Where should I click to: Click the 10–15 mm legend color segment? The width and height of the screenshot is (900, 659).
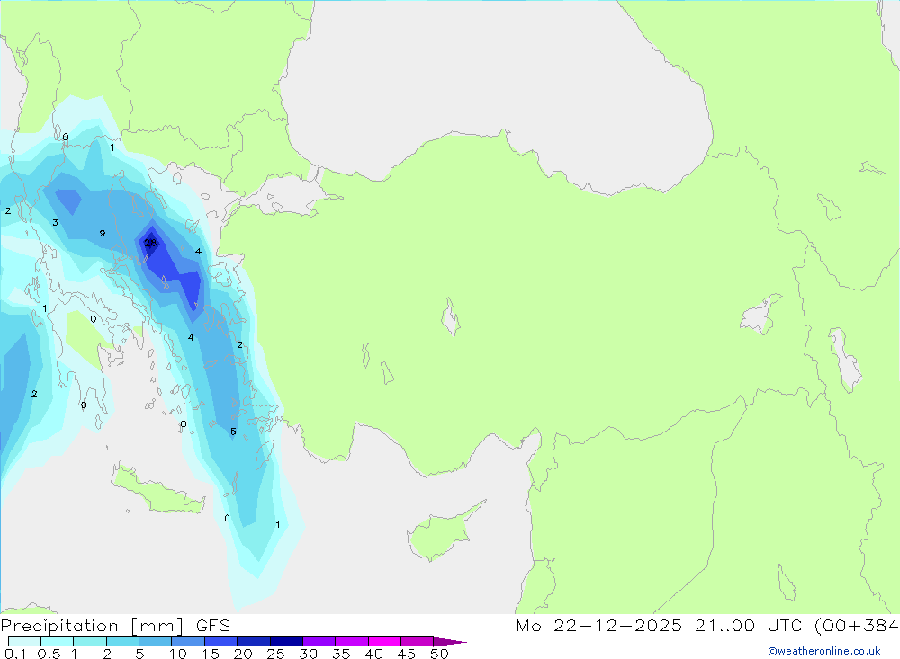tap(188, 641)
